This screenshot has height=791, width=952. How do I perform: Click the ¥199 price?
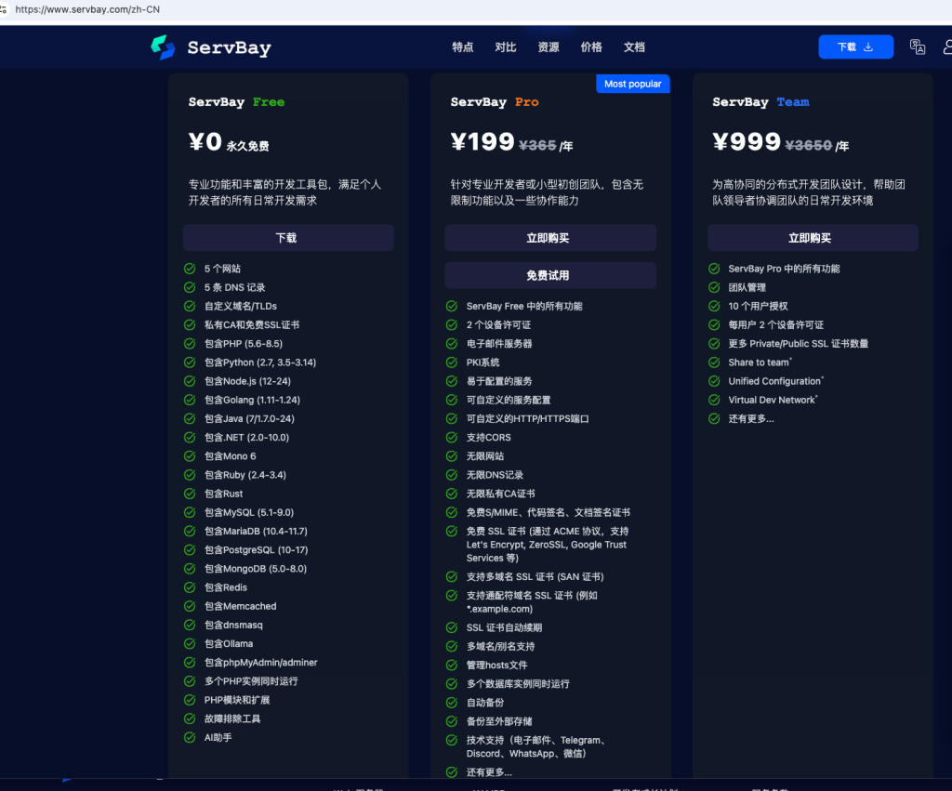tap(483, 142)
